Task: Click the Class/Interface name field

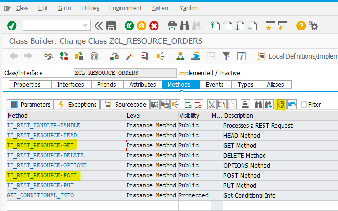Action: pyautogui.click(x=125, y=73)
